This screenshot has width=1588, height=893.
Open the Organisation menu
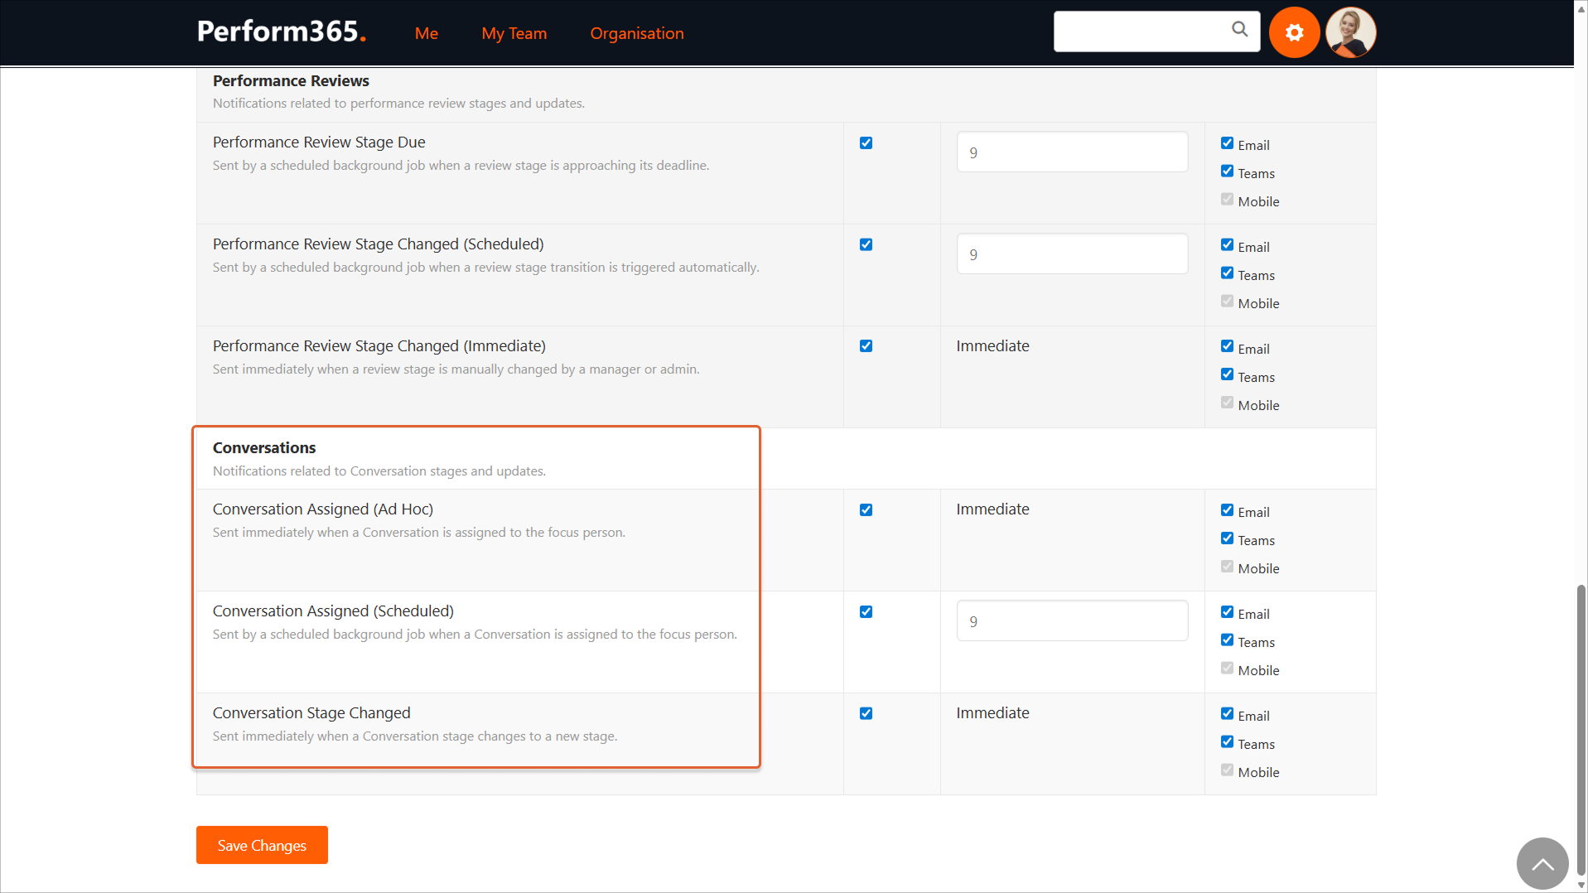pos(636,33)
